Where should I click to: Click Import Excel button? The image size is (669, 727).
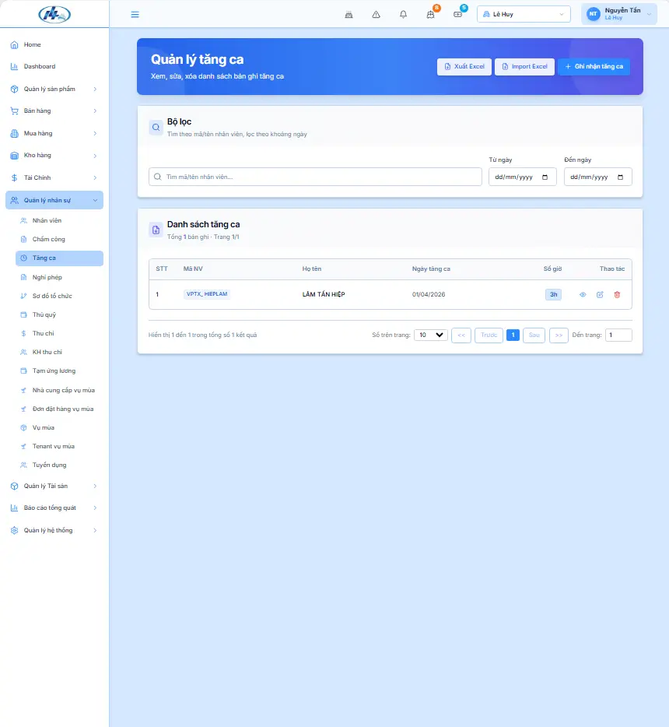point(524,67)
